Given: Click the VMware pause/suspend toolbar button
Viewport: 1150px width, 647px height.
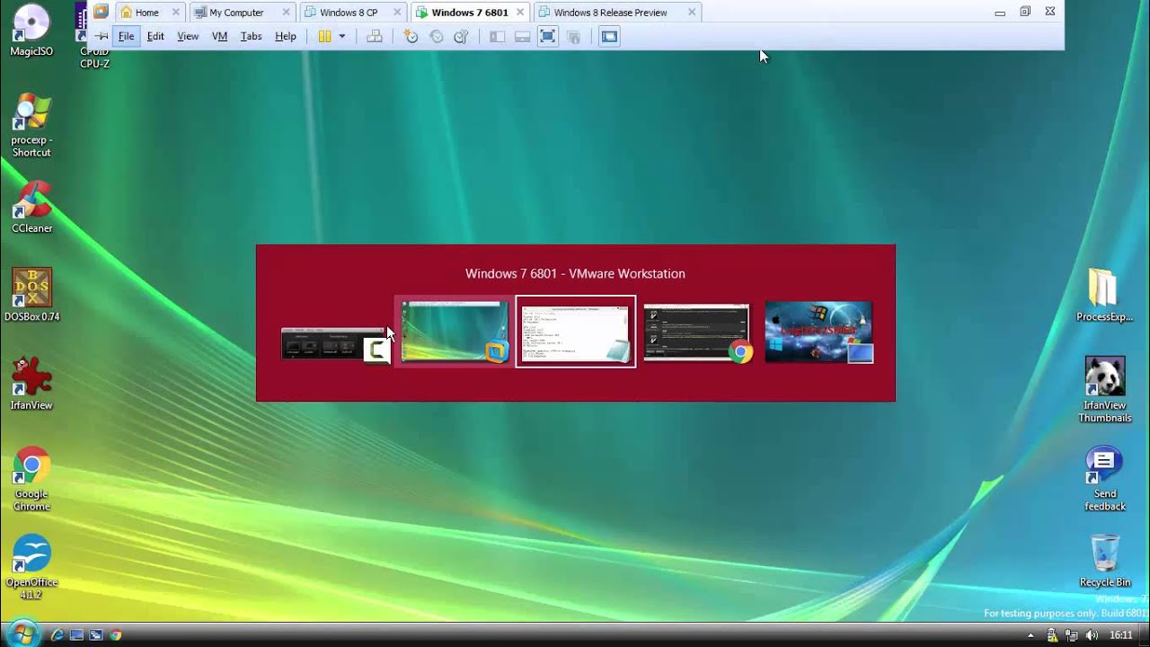Looking at the screenshot, I should [324, 37].
